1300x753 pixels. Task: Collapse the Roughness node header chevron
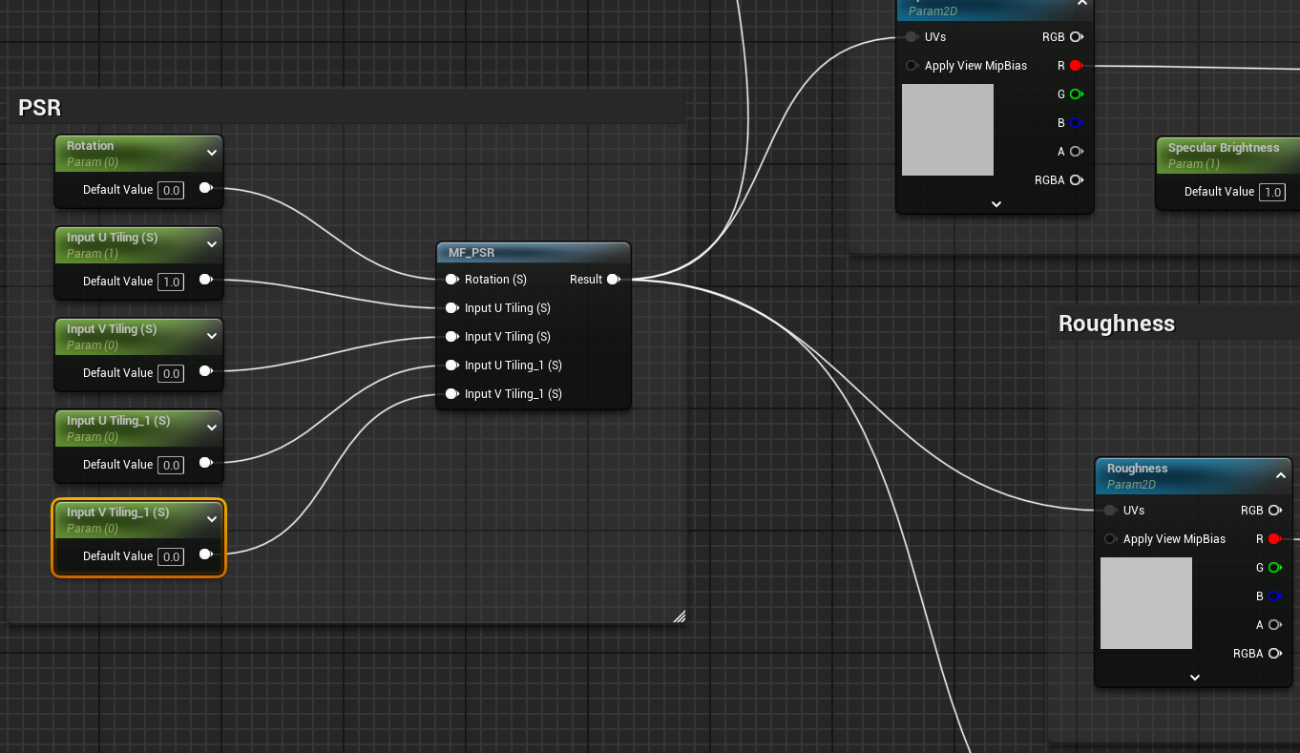coord(1281,475)
